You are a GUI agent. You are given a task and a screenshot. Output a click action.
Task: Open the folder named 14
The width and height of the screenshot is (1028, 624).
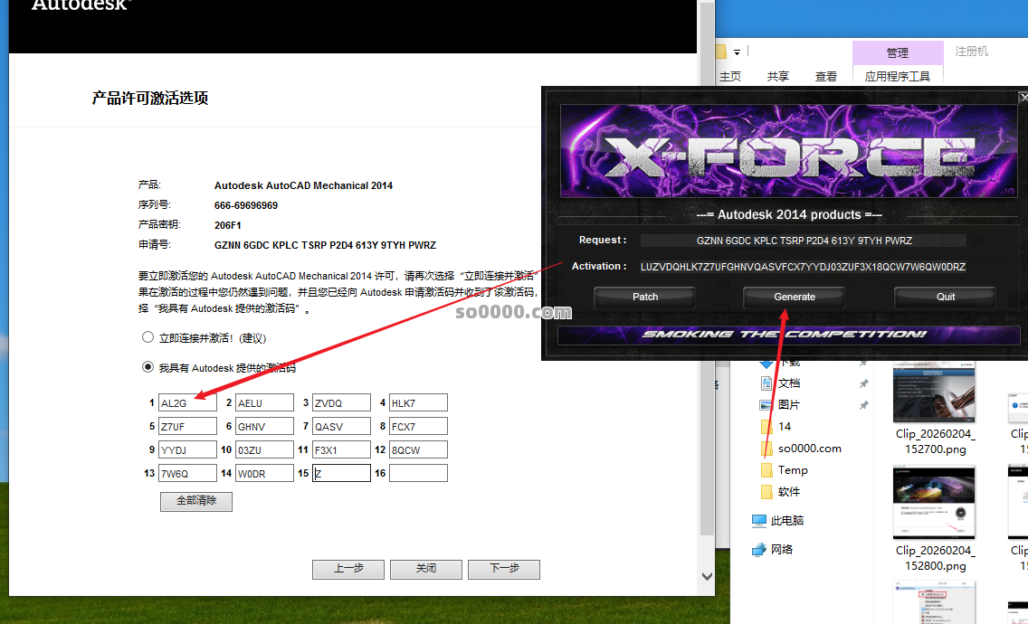784,426
